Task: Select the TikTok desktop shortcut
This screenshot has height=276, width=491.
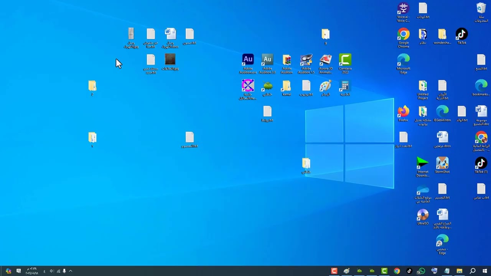Action: point(462,36)
